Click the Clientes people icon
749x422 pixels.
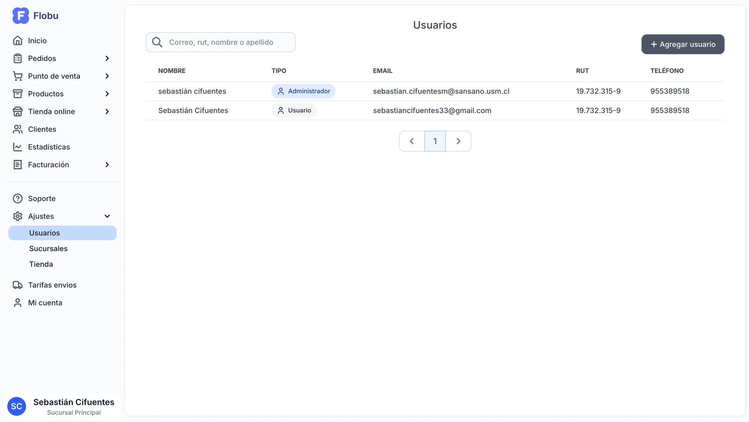[18, 129]
